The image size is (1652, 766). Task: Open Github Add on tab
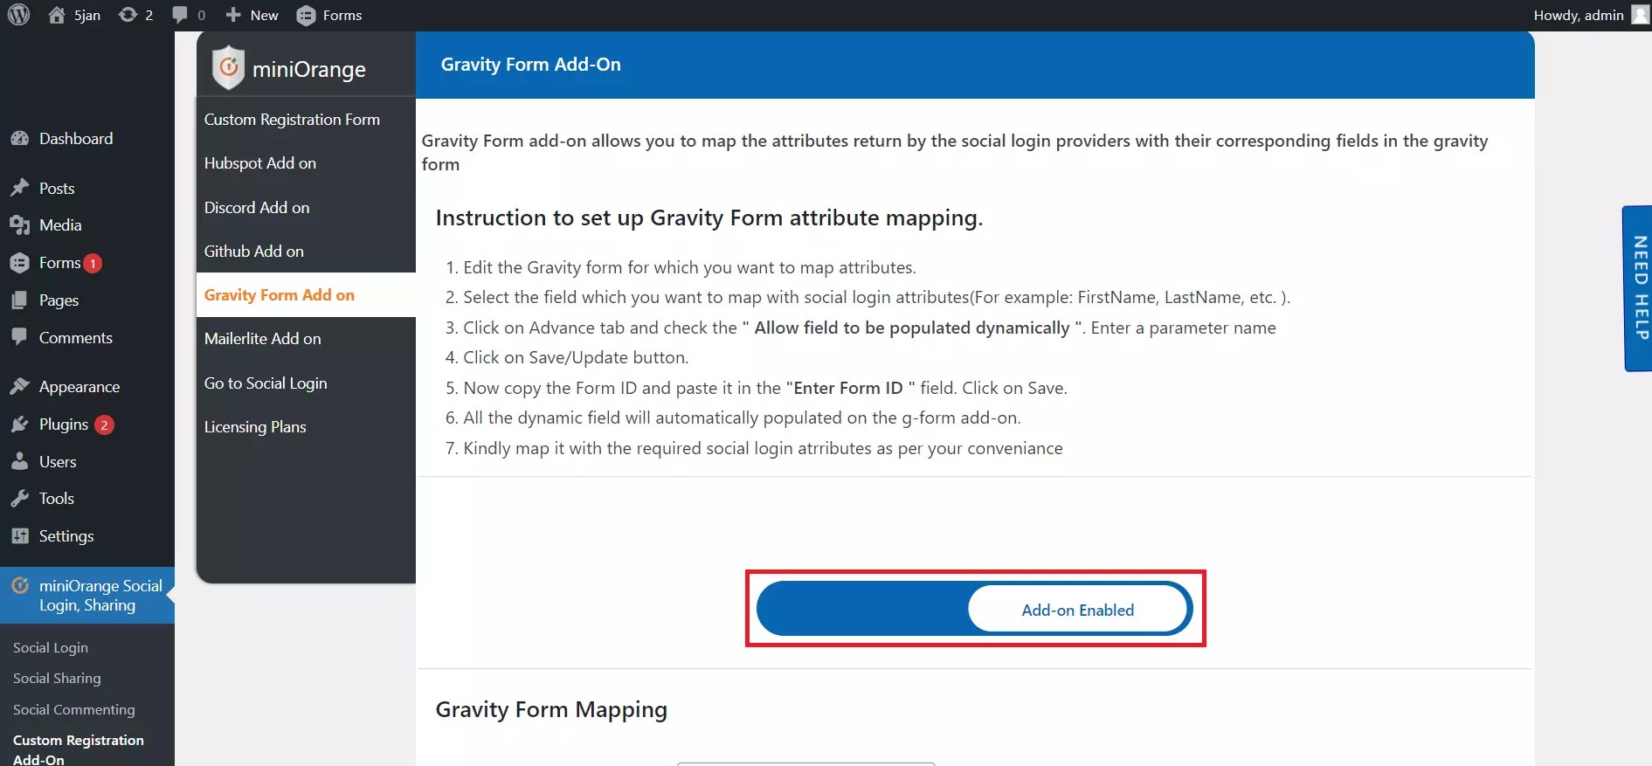pos(306,251)
